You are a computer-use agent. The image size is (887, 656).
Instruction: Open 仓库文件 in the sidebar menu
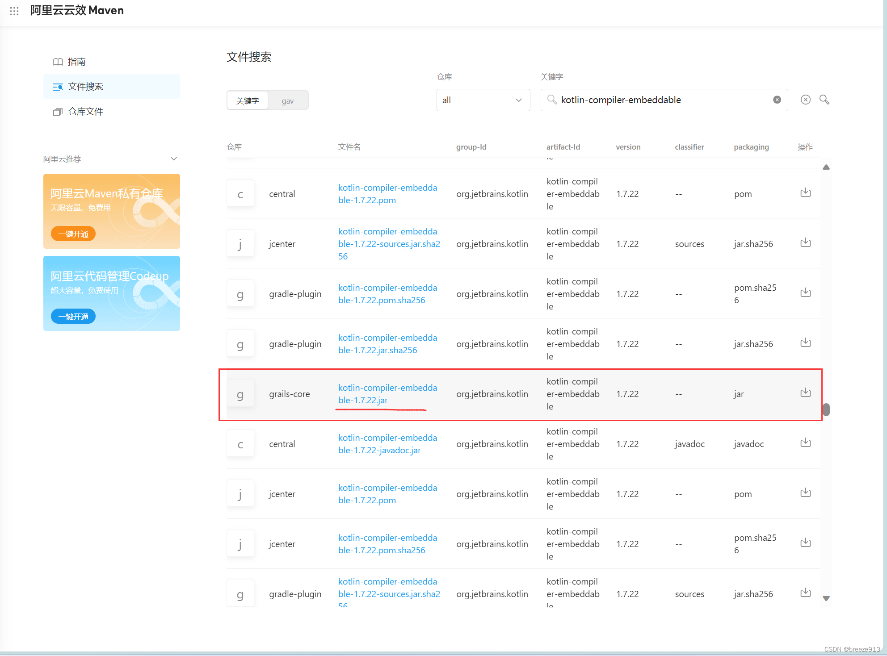coord(85,112)
